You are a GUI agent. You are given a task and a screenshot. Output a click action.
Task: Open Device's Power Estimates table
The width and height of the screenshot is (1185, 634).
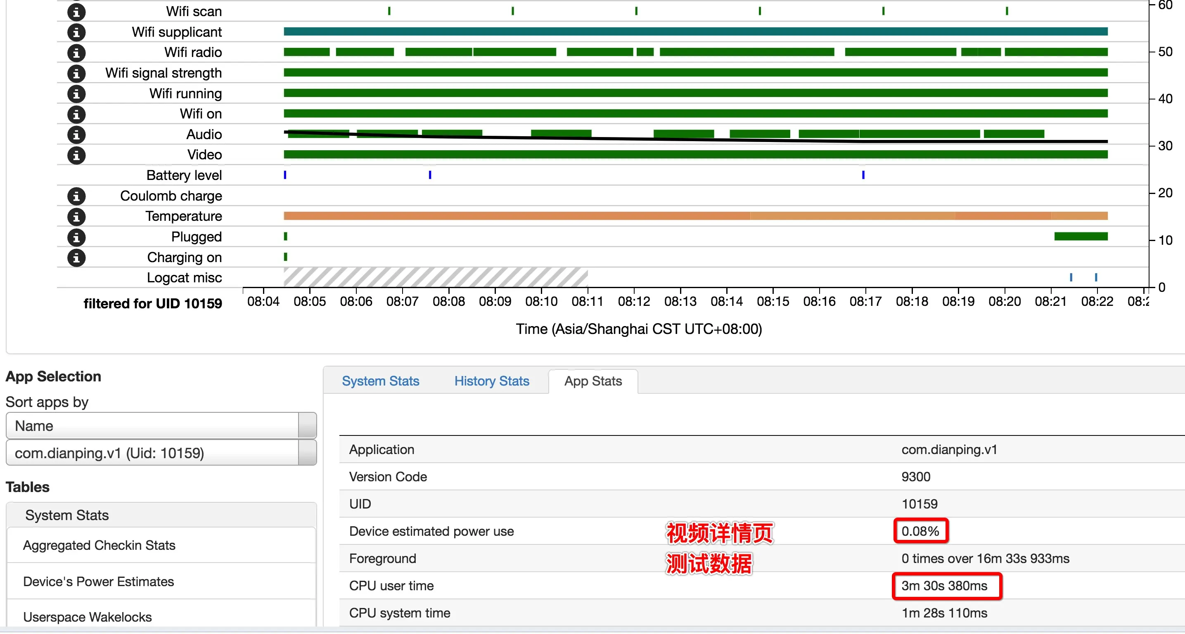[x=98, y=582]
